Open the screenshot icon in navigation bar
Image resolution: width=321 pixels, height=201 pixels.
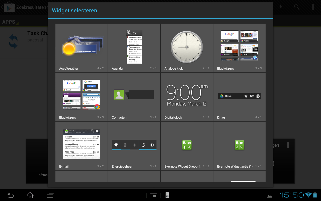coord(153,195)
